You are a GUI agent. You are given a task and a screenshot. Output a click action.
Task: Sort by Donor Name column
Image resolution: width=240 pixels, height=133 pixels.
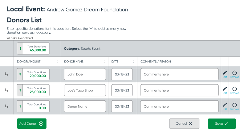[105, 62]
